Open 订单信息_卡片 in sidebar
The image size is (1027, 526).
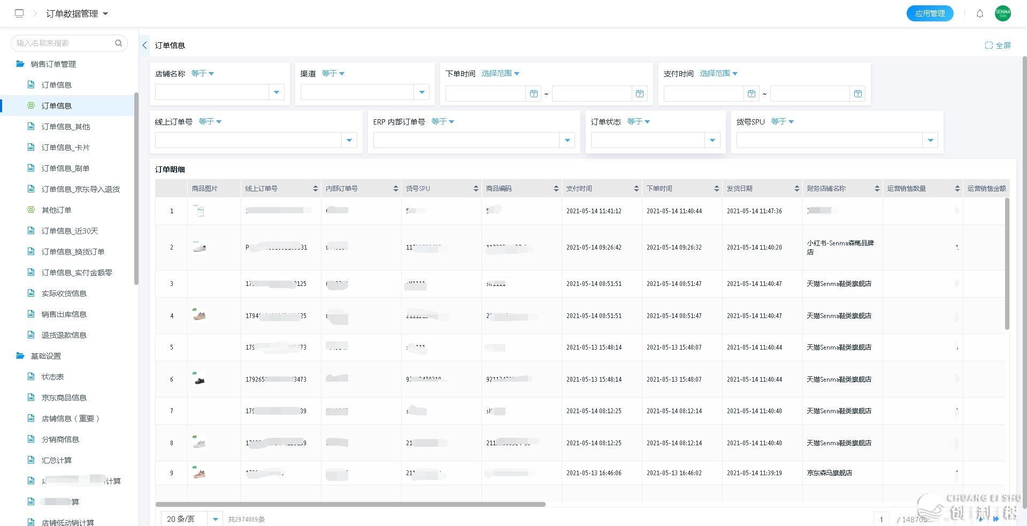(66, 148)
